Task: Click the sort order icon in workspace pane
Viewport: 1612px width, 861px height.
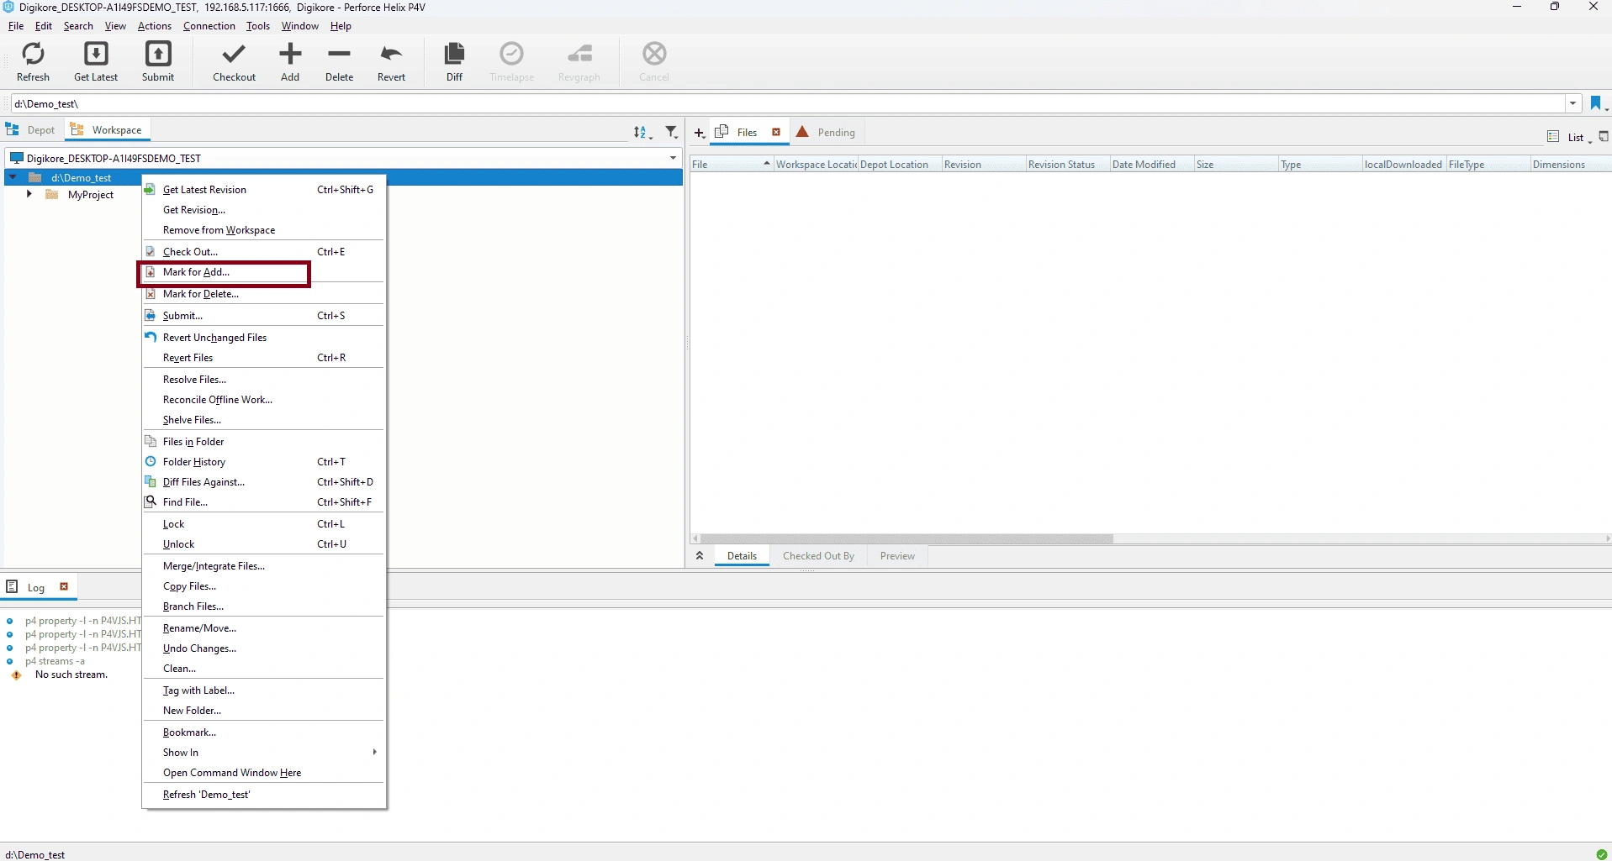Action: pos(642,132)
